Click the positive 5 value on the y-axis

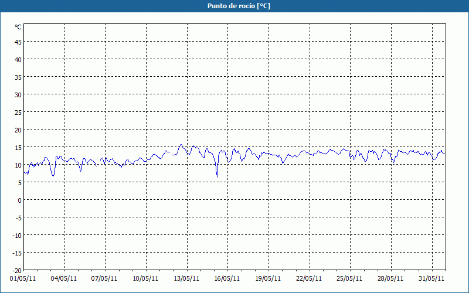tap(20, 183)
